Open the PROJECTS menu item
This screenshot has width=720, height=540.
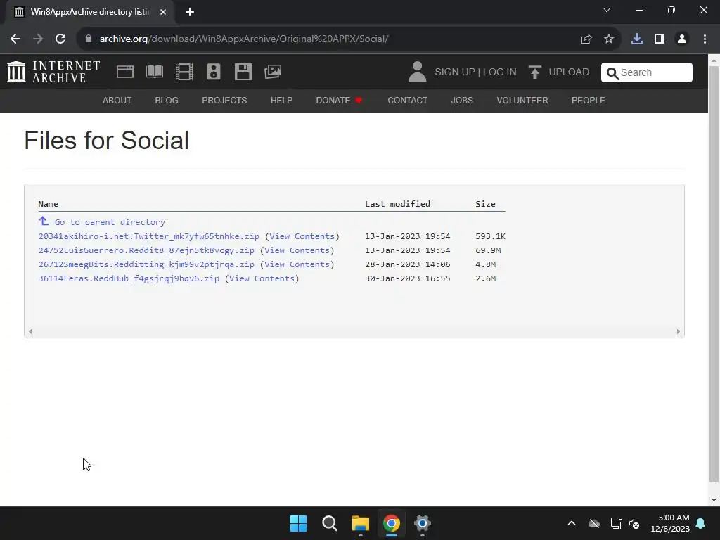(x=224, y=100)
